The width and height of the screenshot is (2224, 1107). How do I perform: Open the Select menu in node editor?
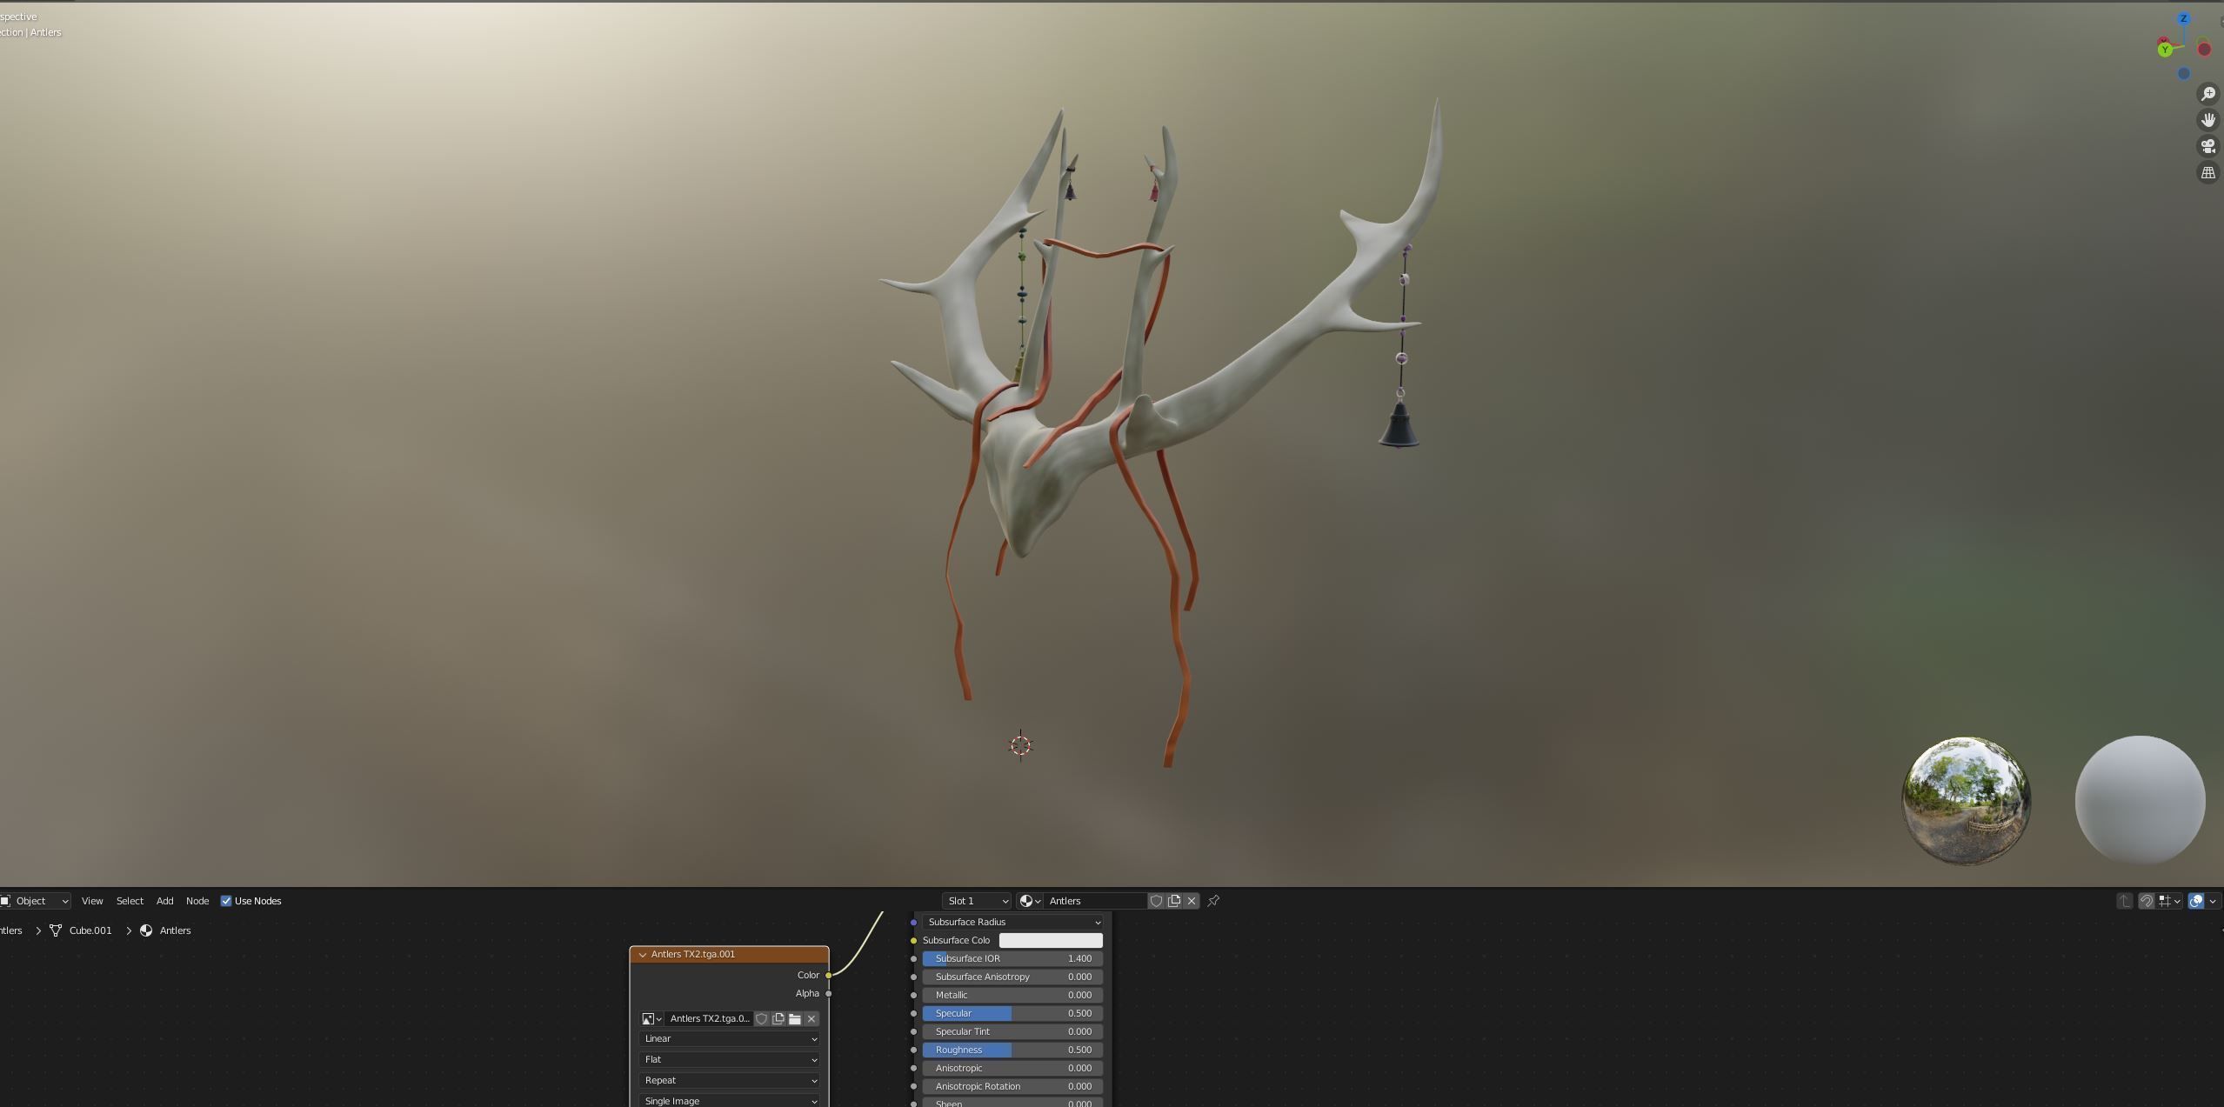(x=130, y=901)
